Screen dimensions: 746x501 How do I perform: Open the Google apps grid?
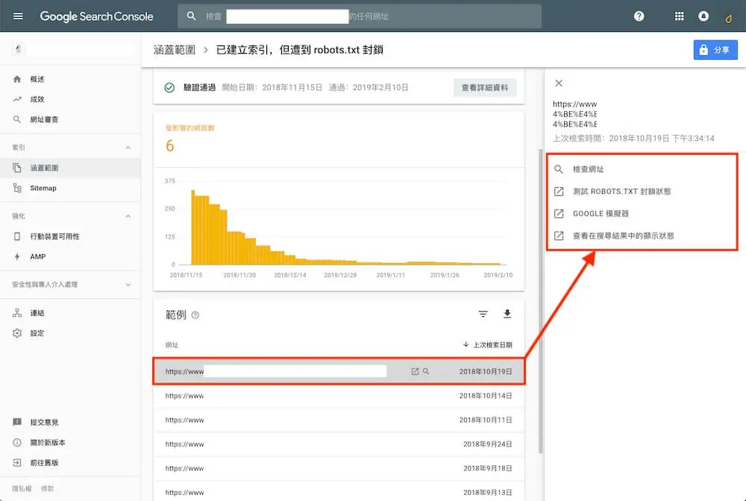[x=680, y=16]
